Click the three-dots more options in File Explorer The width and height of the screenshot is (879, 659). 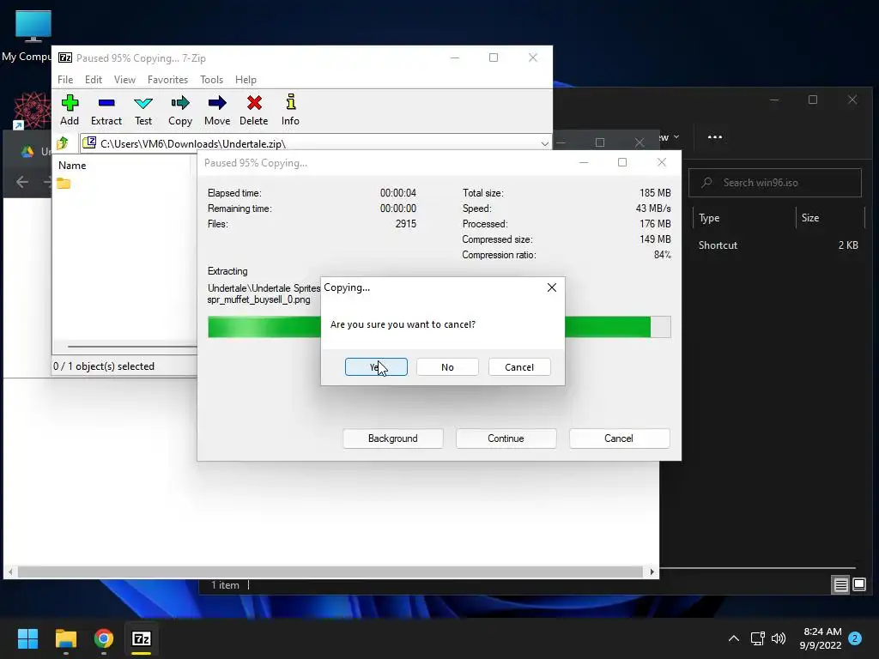click(x=715, y=136)
